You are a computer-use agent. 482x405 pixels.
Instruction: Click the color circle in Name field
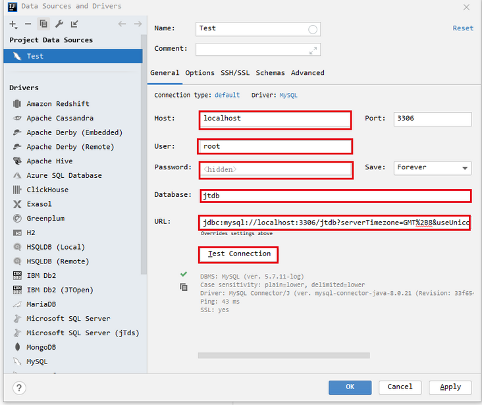(x=313, y=29)
